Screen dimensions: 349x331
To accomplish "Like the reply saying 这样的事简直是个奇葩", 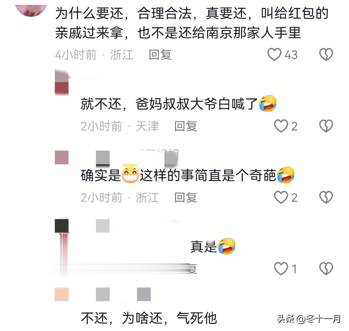I will [x=281, y=197].
